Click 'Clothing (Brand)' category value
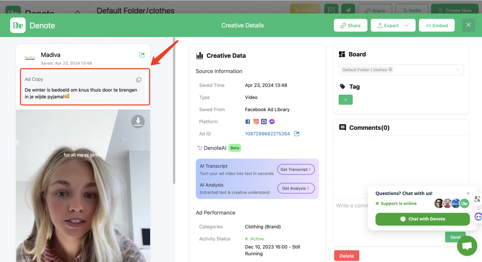Viewport: 482px width, 262px height. point(263,227)
